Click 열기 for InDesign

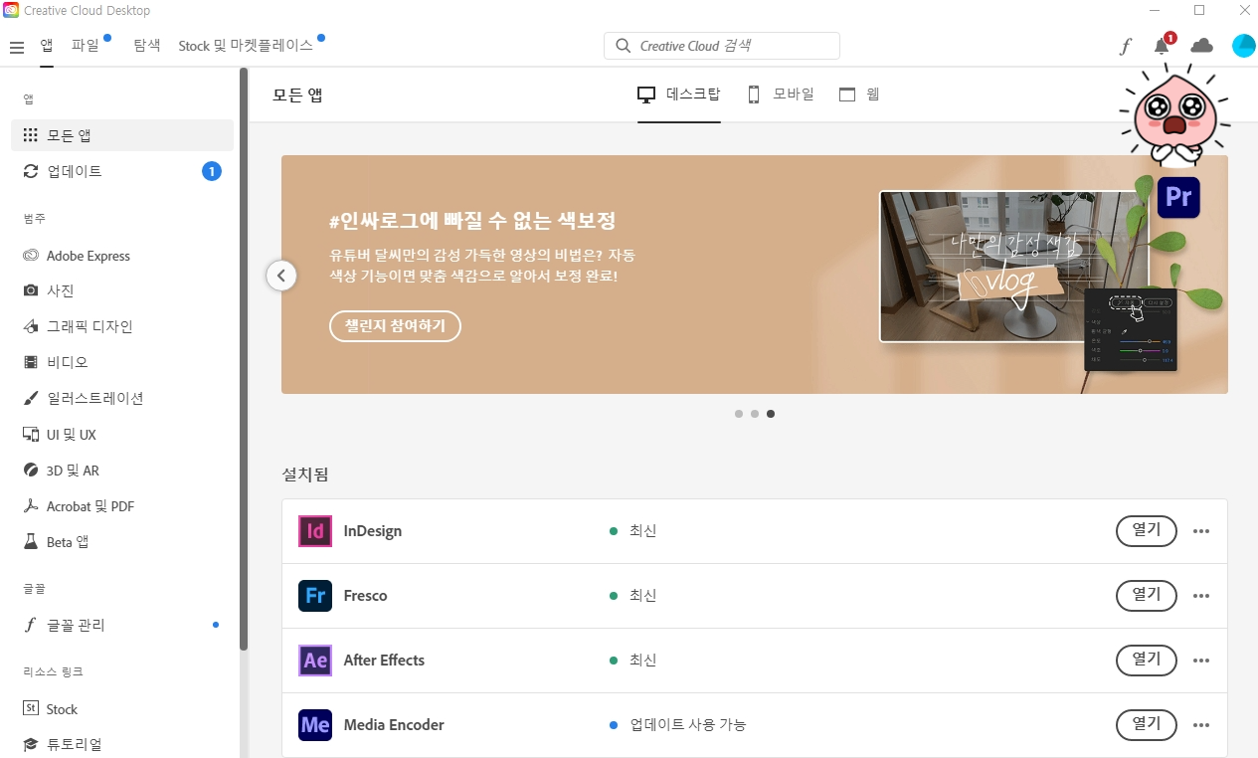[x=1147, y=531]
